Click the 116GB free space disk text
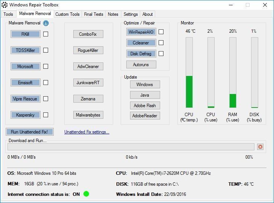The width and height of the screenshot is (274, 203). tap(154, 184)
